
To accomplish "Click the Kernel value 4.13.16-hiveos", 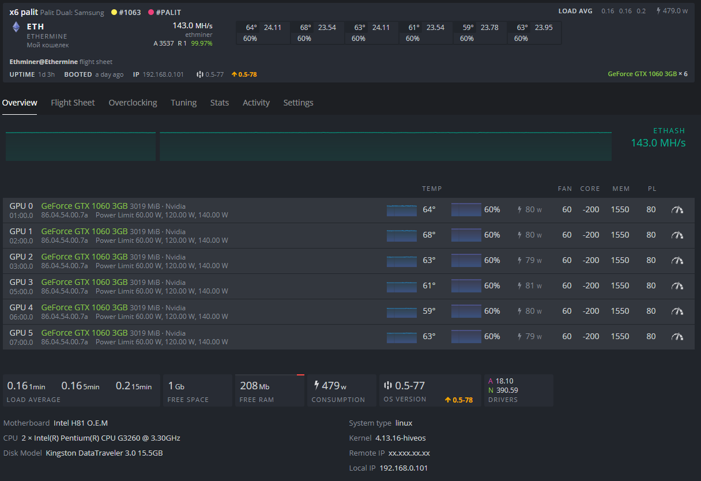I will (x=400, y=438).
